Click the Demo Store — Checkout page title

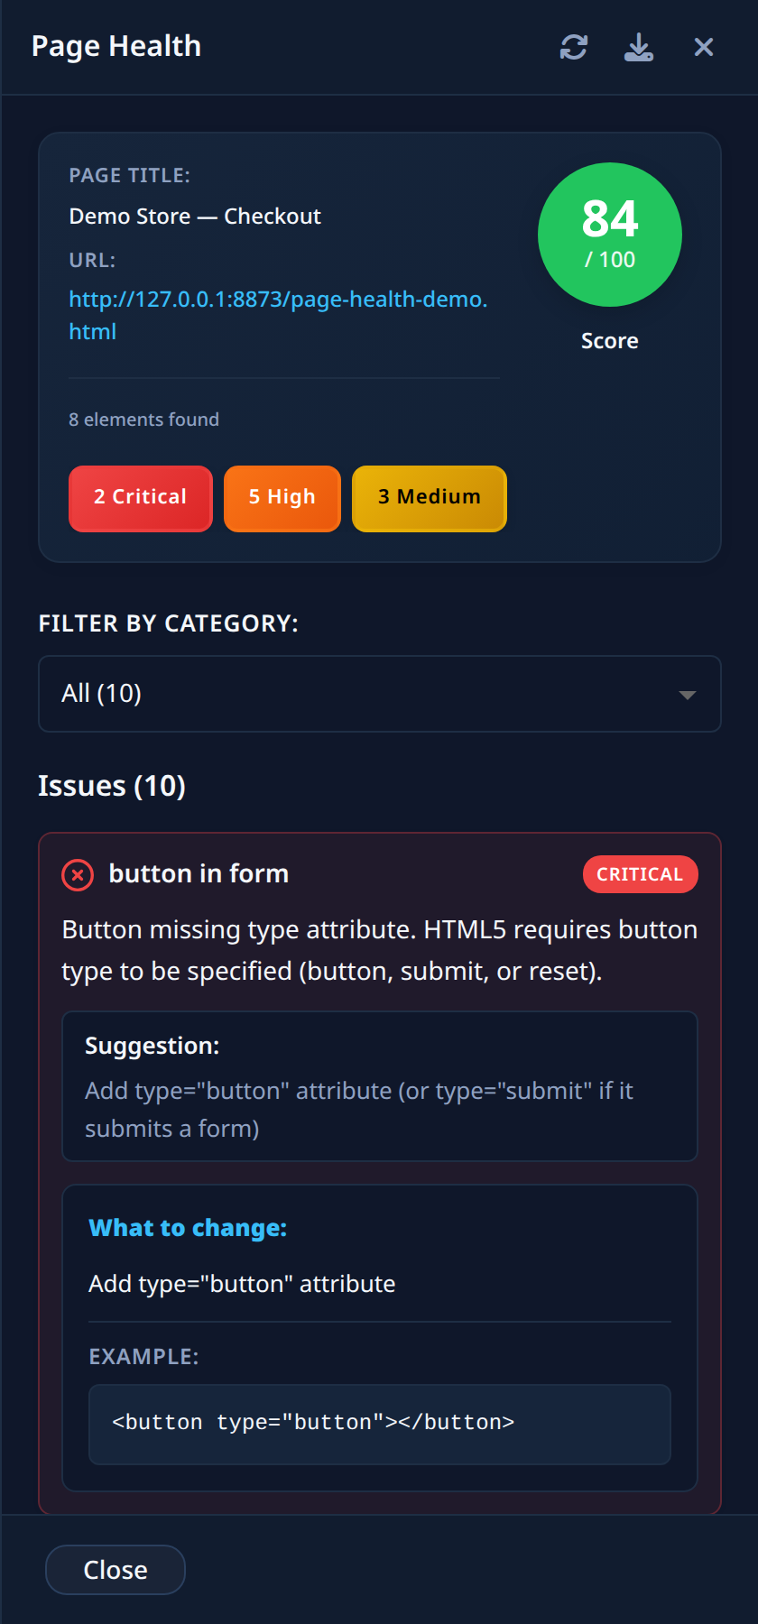click(195, 217)
